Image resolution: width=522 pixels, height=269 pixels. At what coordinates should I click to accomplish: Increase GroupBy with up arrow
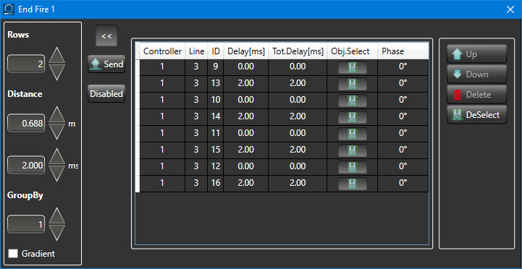point(56,215)
